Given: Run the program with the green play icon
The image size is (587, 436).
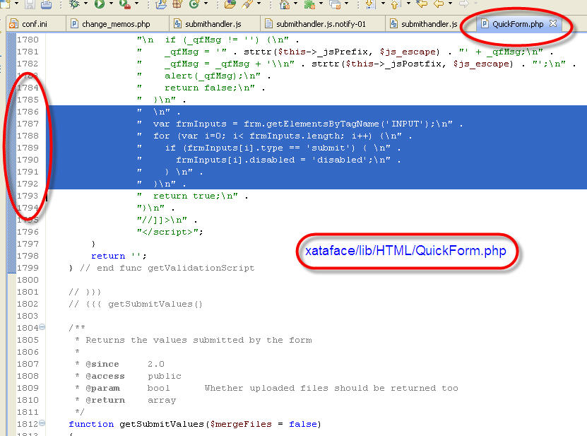Looking at the screenshot, I should tap(99, 4).
